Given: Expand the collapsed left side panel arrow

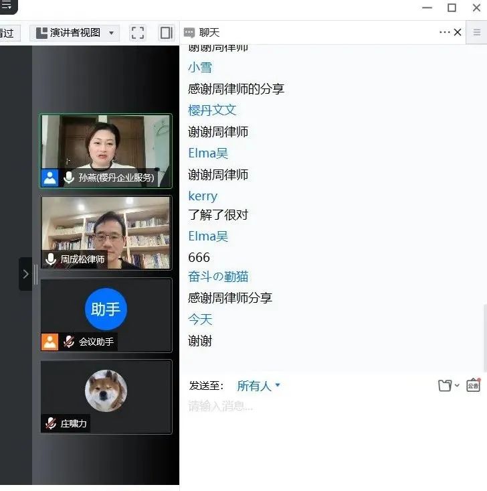Looking at the screenshot, I should point(25,274).
